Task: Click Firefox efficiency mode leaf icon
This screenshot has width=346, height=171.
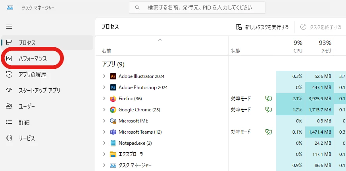Action: click(x=268, y=99)
